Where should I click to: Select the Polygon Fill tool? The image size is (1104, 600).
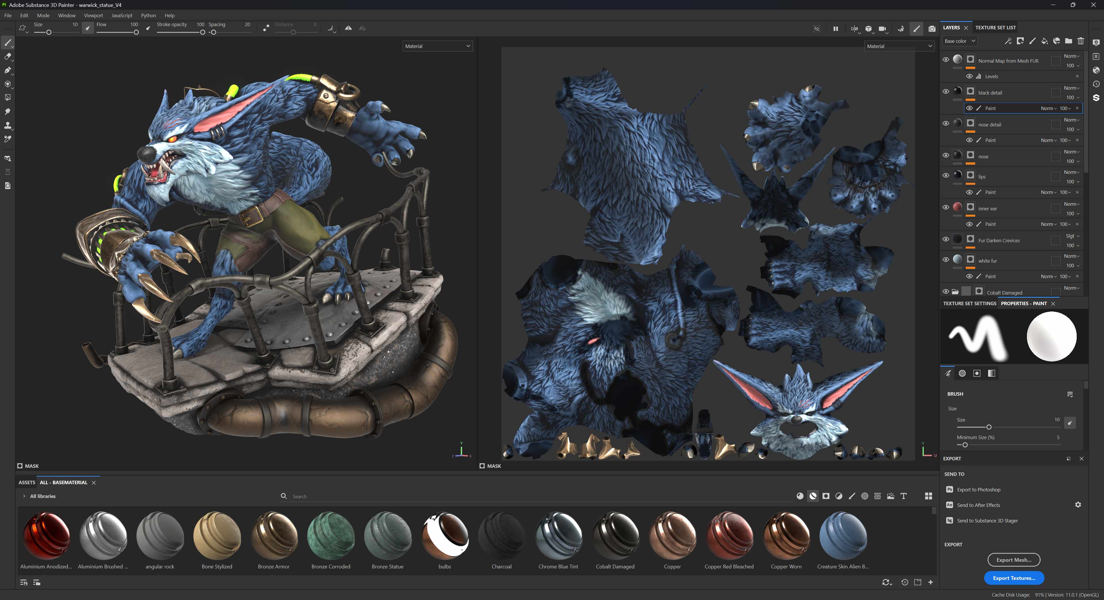pyautogui.click(x=7, y=98)
